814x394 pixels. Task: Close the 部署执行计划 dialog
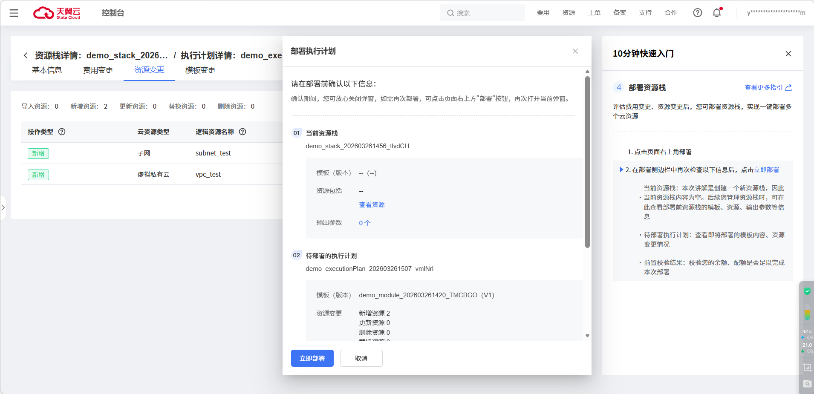point(575,51)
